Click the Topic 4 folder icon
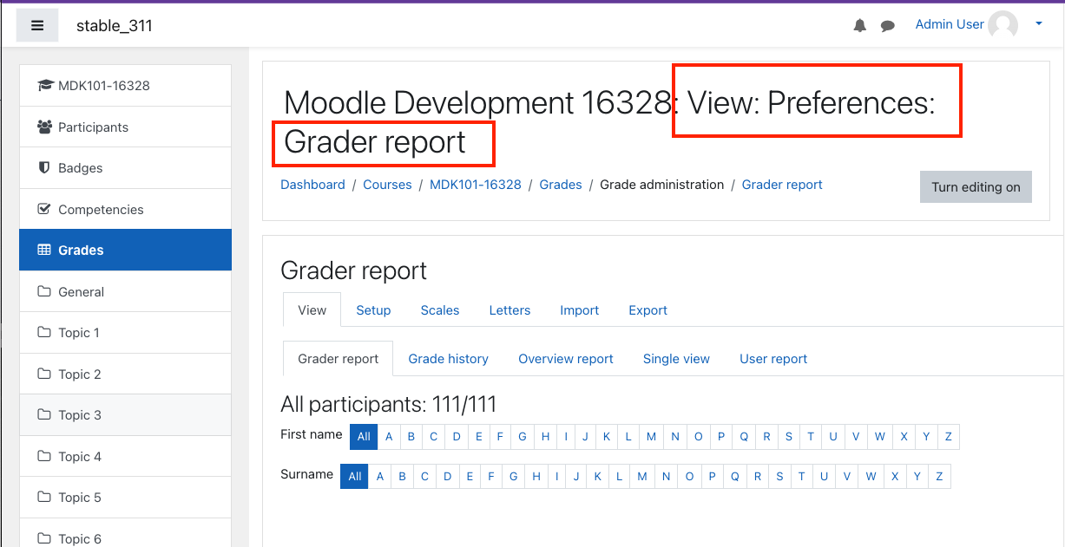Screen dimensions: 1065x547 (x=44, y=456)
